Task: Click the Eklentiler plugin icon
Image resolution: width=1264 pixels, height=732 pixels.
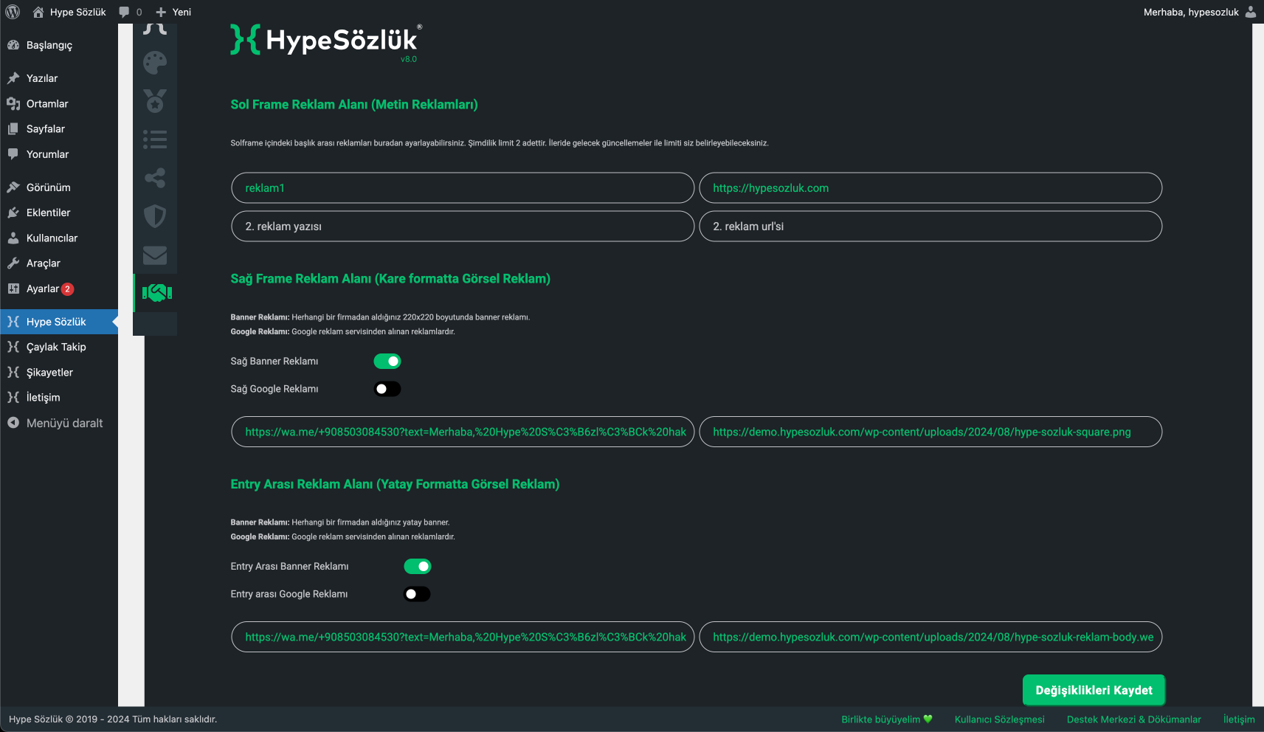Action: click(13, 213)
